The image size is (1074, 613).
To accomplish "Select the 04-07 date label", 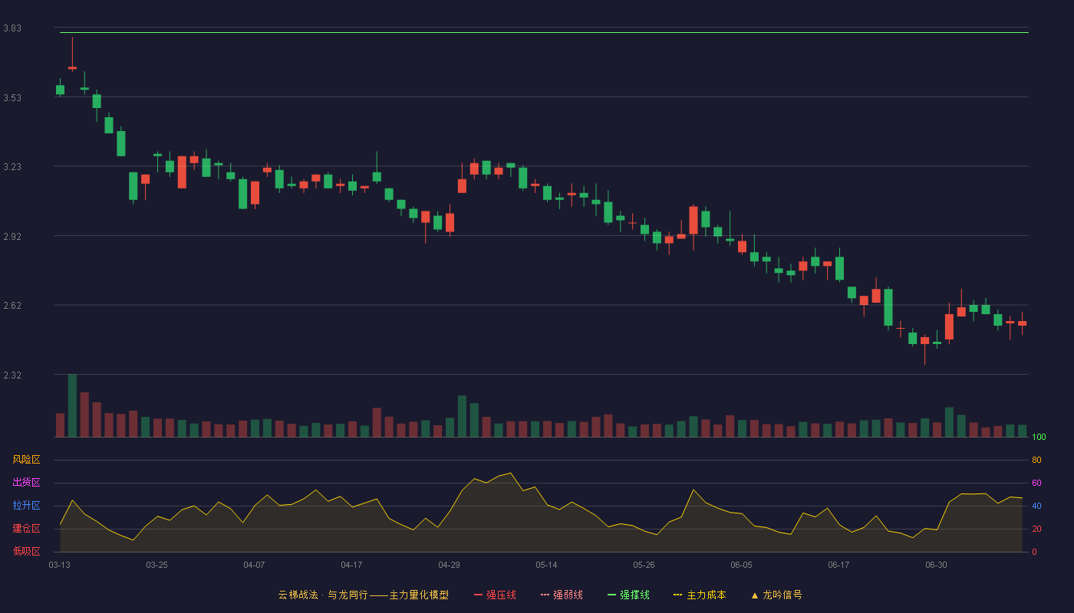I will tap(255, 565).
